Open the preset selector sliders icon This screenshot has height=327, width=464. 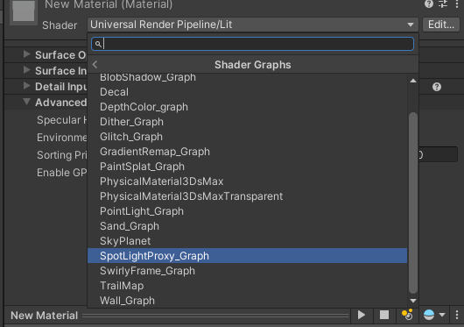click(x=443, y=4)
